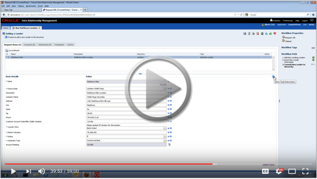
Task: Click workflow step Commit New Lender to Hierarchy
Action: (295, 66)
